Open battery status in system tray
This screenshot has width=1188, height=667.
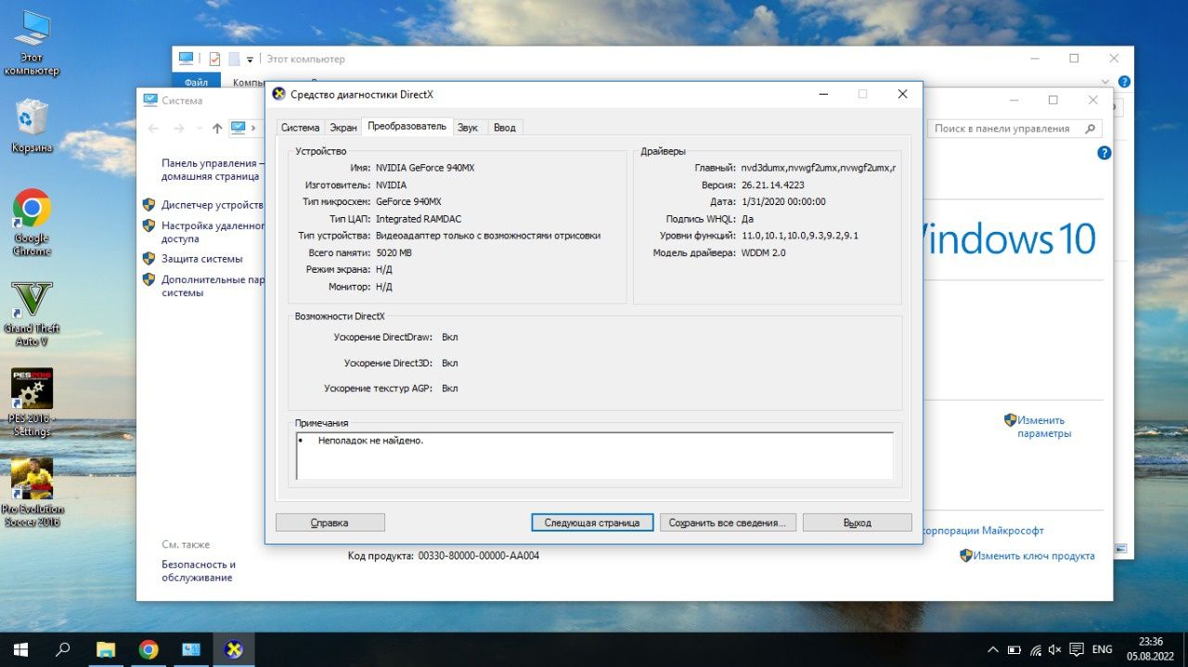tap(1014, 649)
